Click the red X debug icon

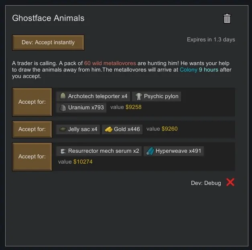coord(230,182)
